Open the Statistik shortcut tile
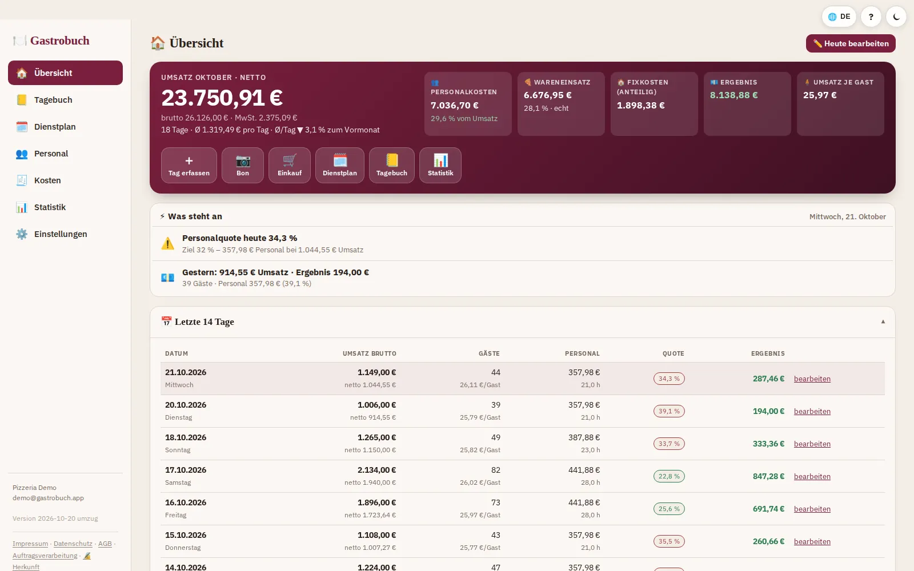 440,166
